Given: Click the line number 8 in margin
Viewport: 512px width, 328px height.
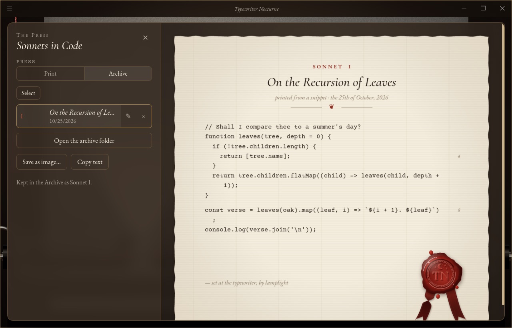Looking at the screenshot, I should tap(459, 210).
